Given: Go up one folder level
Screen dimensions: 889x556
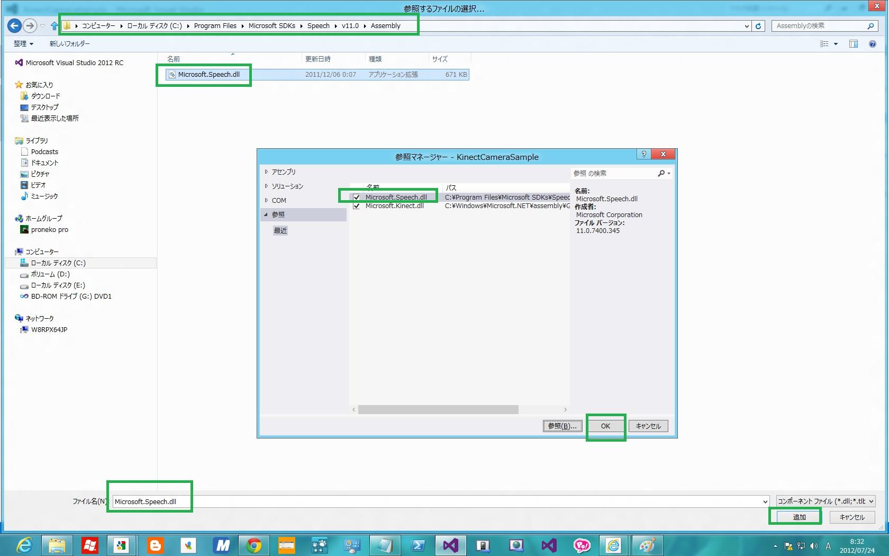Looking at the screenshot, I should pyautogui.click(x=55, y=25).
